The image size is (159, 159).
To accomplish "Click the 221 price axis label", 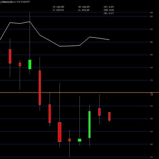I will [151, 17].
